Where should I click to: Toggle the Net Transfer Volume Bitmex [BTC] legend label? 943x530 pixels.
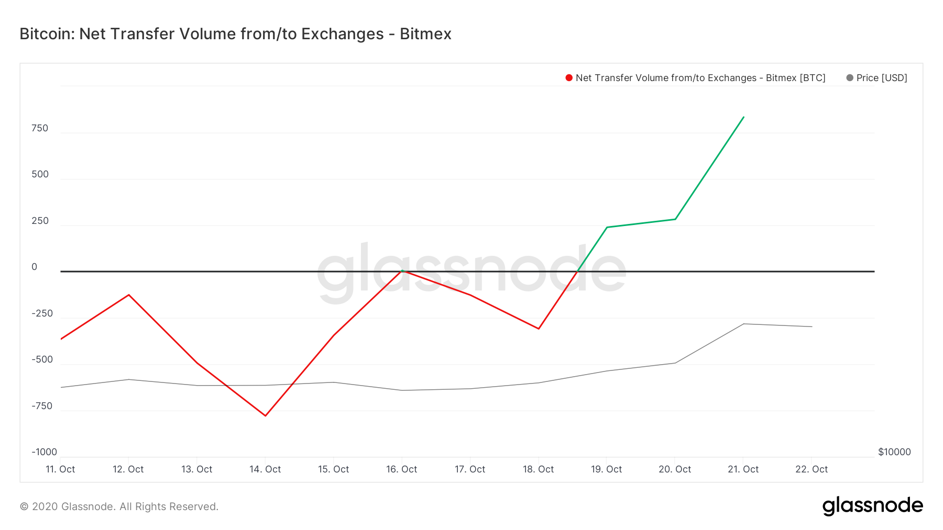(700, 78)
